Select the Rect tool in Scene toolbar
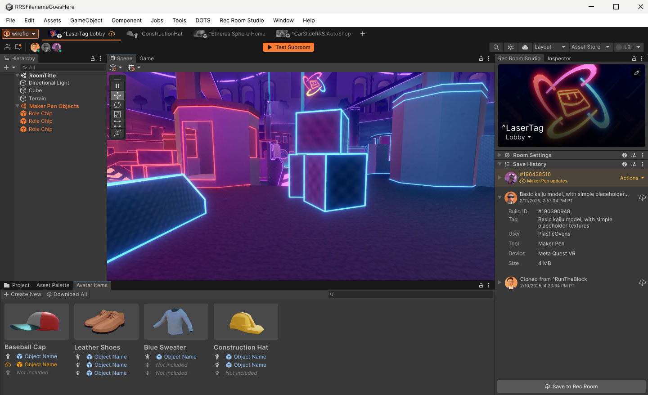This screenshot has height=395, width=648. (117, 124)
